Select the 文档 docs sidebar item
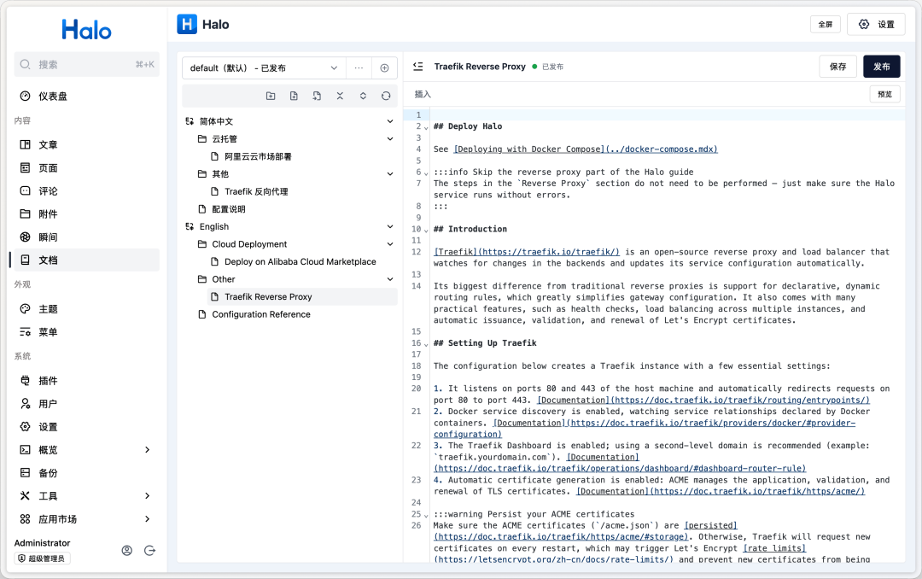 coord(85,260)
